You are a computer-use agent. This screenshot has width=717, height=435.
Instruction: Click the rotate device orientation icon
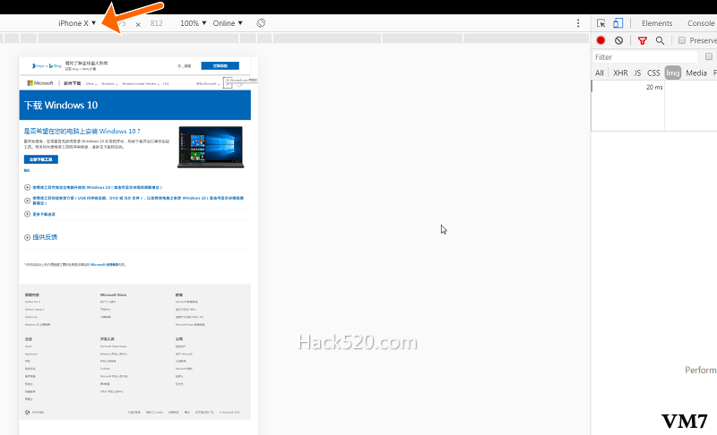tap(261, 22)
